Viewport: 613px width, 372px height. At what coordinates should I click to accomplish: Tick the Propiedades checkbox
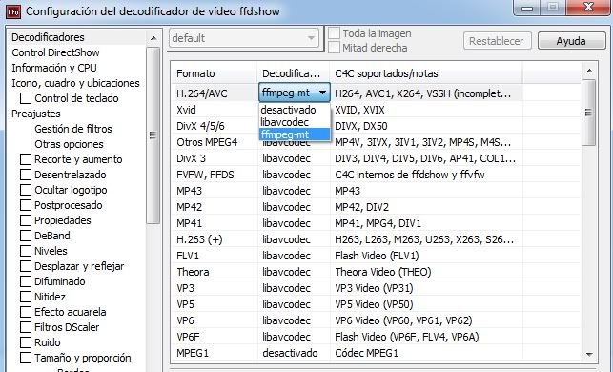point(26,220)
